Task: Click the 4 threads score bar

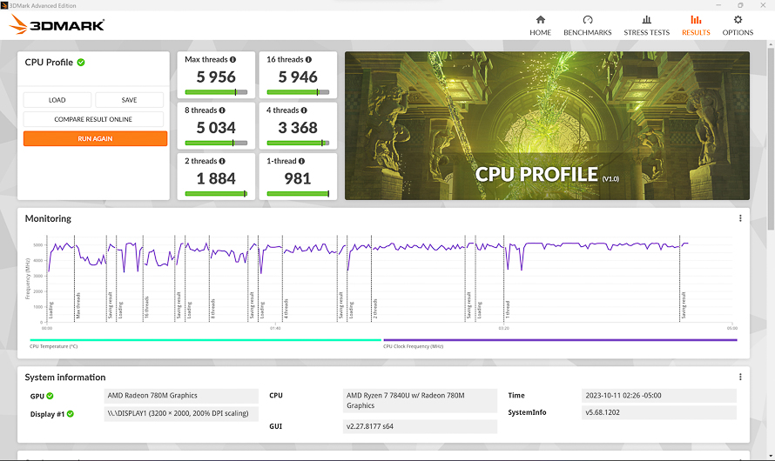Action: pyautogui.click(x=298, y=144)
